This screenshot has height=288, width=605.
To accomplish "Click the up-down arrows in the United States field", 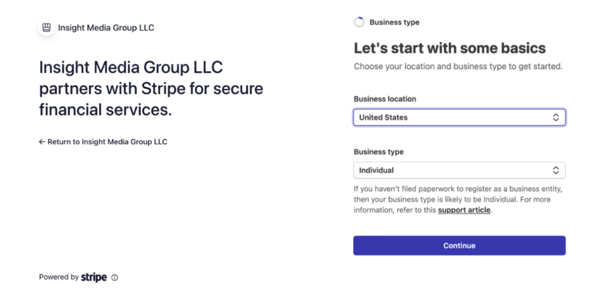I will [555, 118].
